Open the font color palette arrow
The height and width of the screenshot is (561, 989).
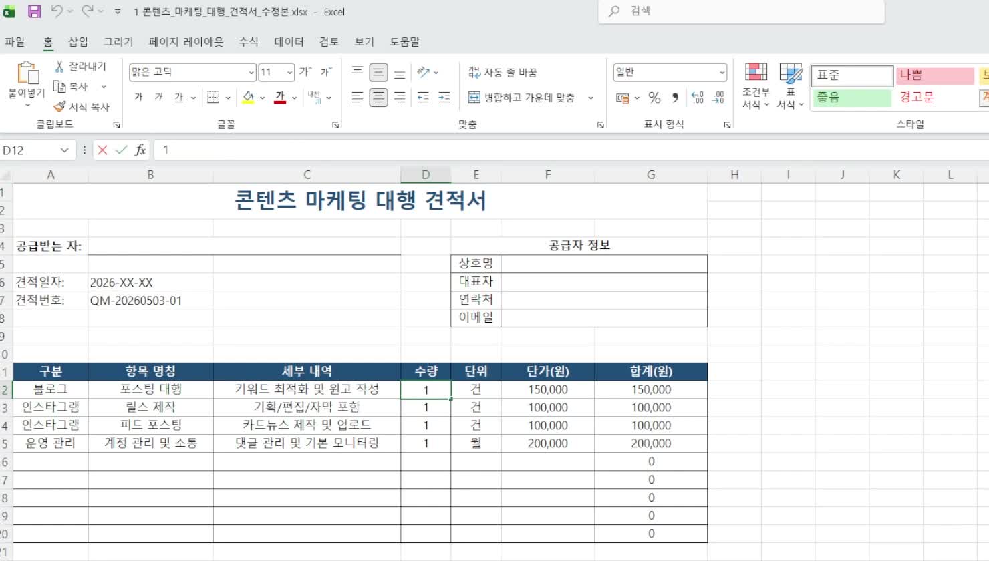tap(294, 98)
